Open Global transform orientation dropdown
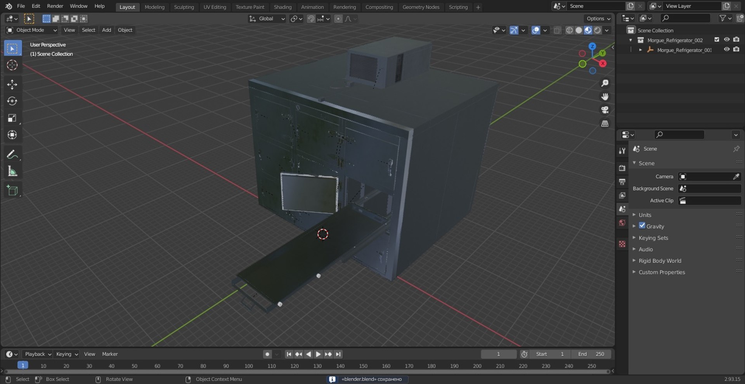The image size is (745, 384). coord(267,19)
